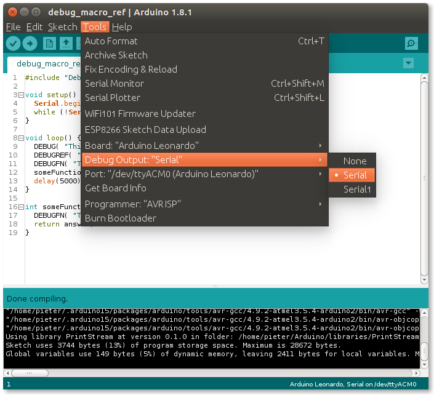Screen dimensions: 434x395
Task: Click the Verify checkmark button
Action: coord(13,44)
